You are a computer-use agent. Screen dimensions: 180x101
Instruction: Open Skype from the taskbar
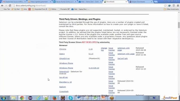point(71,98)
